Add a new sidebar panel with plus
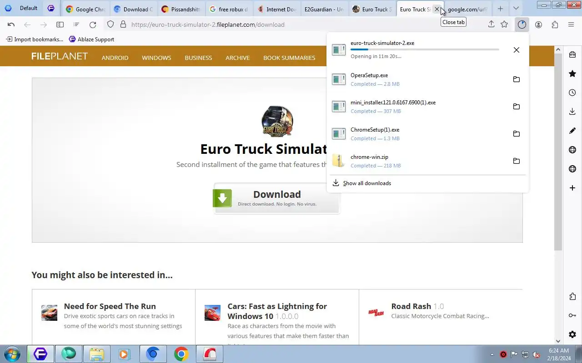This screenshot has width=582, height=363. pos(572,188)
